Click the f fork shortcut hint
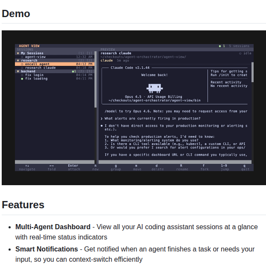Viewport: 266px width, 266px height. point(205,167)
